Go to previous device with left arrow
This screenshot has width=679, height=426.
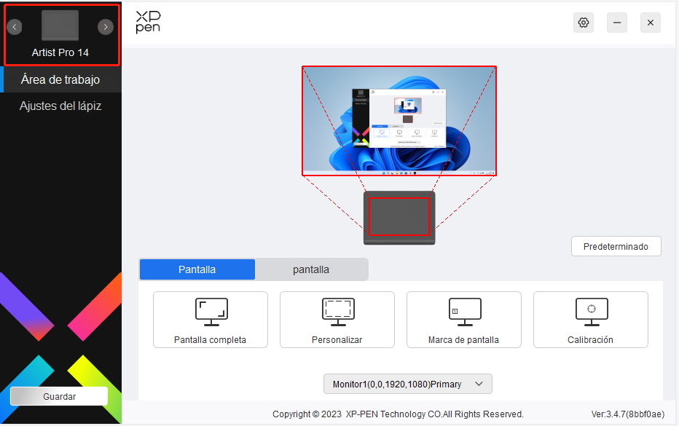click(x=15, y=27)
